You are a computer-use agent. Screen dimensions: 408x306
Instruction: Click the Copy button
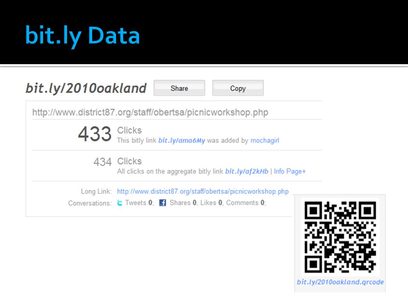(238, 88)
